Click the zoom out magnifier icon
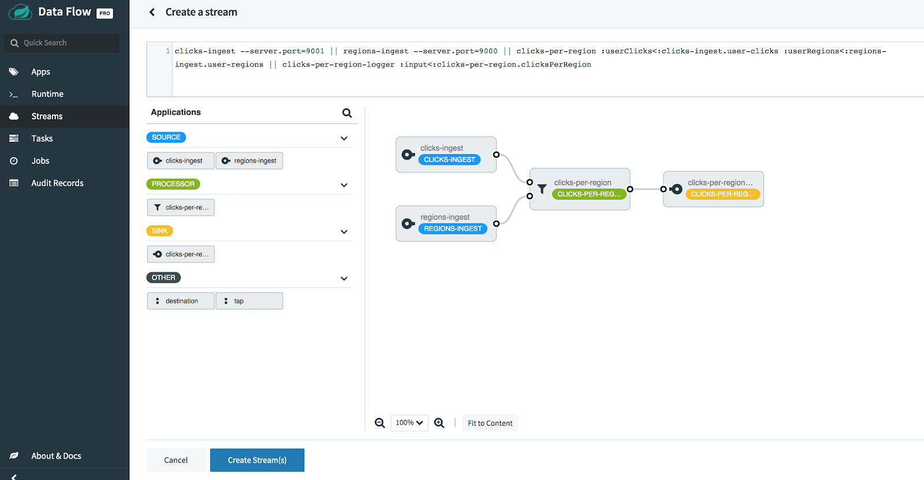Image resolution: width=924 pixels, height=480 pixels. [x=379, y=423]
